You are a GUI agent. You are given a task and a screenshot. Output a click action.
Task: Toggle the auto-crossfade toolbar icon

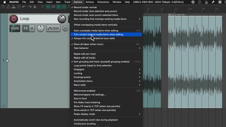coord(42,7)
